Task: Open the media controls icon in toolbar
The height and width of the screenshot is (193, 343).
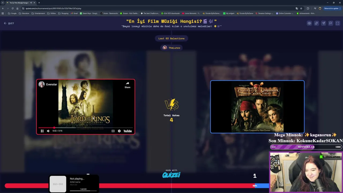Action: 315,8
